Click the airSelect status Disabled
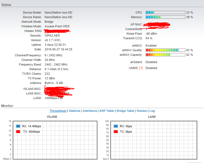 click(x=151, y=62)
